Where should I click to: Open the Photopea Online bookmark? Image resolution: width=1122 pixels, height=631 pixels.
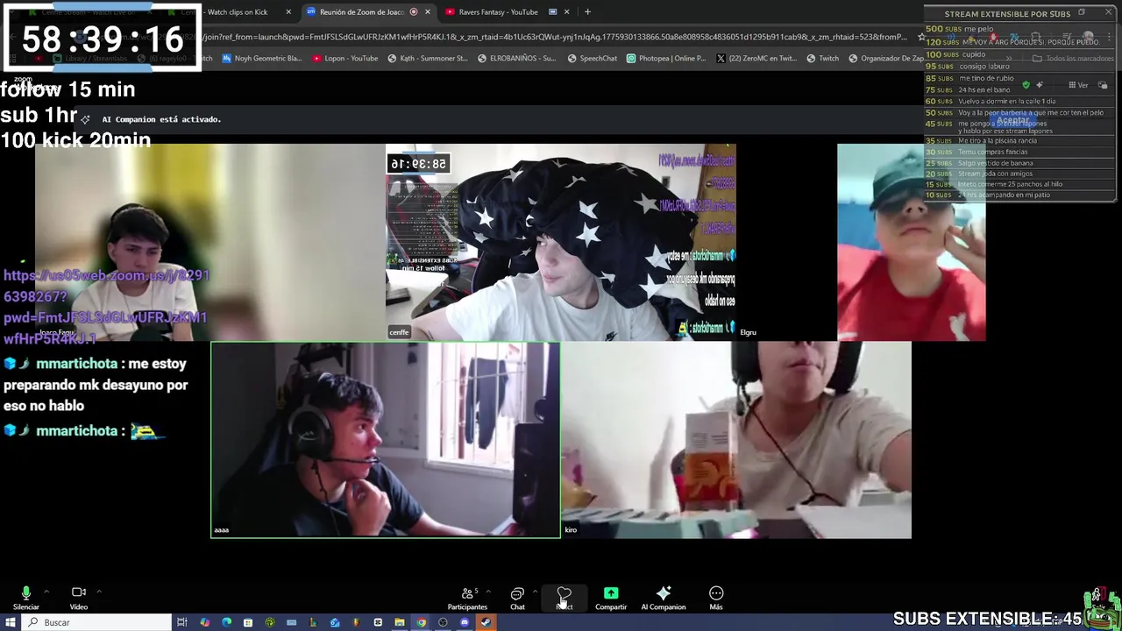(666, 59)
